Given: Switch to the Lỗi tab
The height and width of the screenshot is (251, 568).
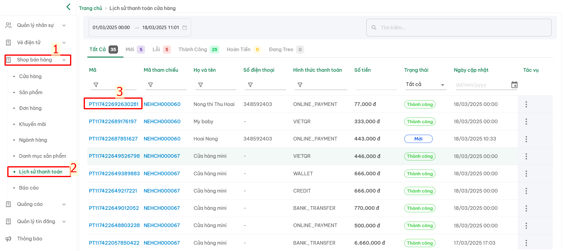Looking at the screenshot, I should coord(161,49).
